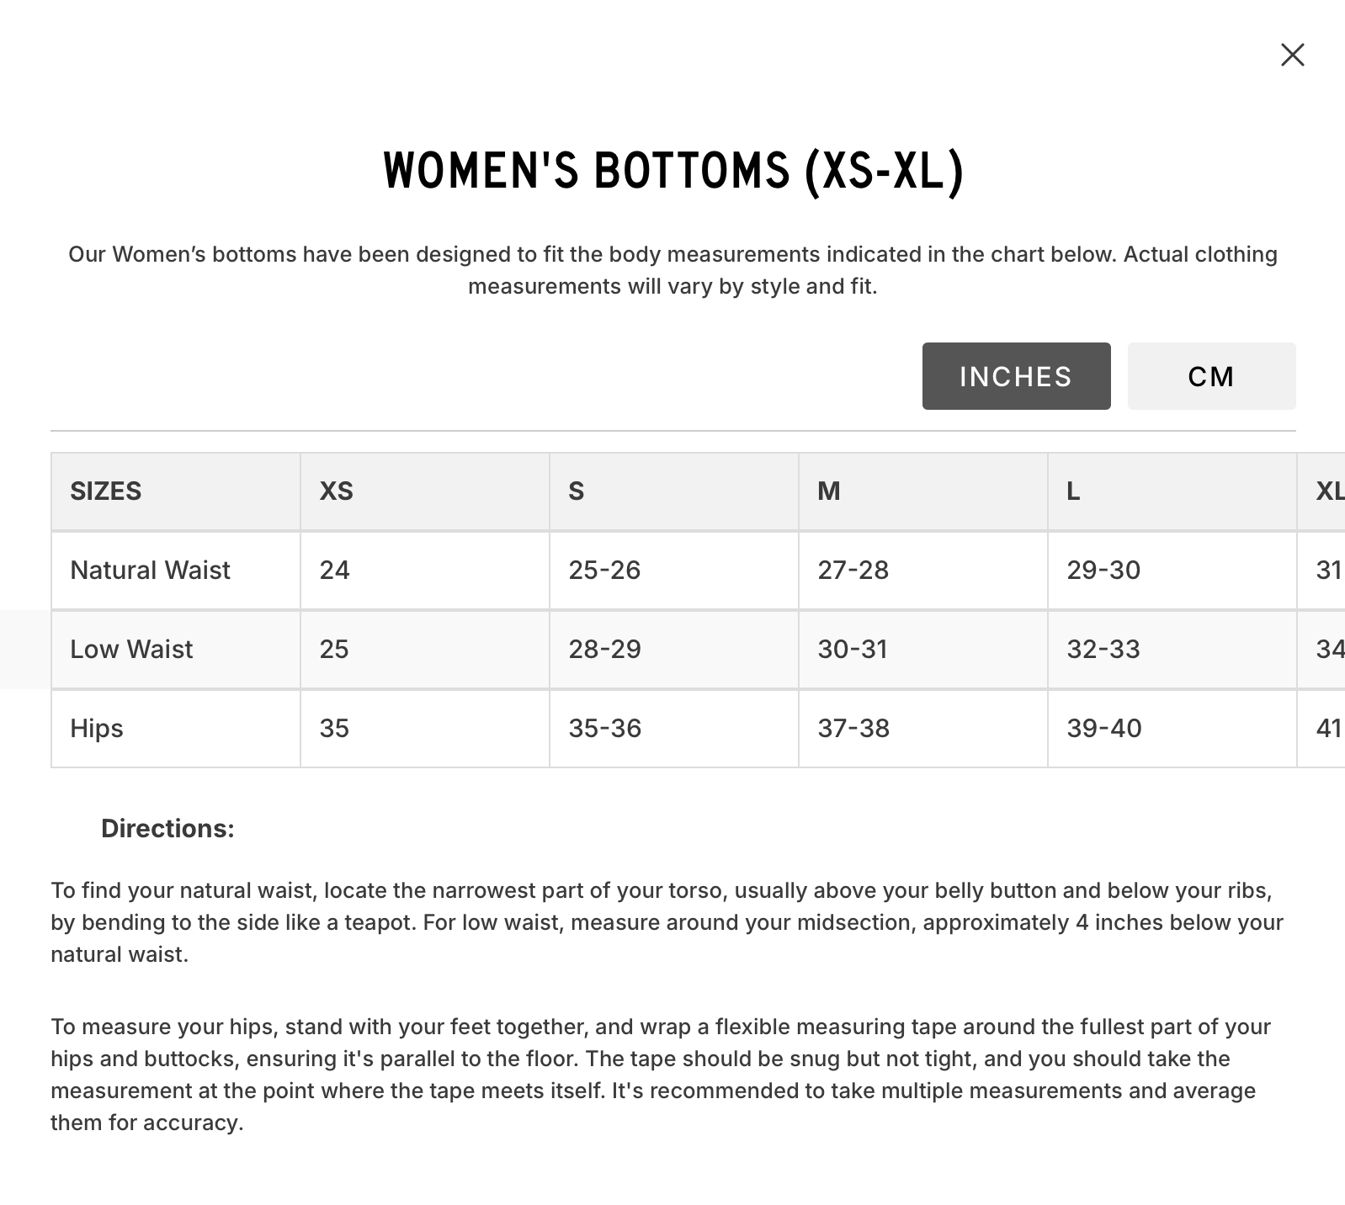This screenshot has height=1205, width=1345.
Task: Click the Women's Bottoms (XS-XL) title
Action: pos(672,172)
